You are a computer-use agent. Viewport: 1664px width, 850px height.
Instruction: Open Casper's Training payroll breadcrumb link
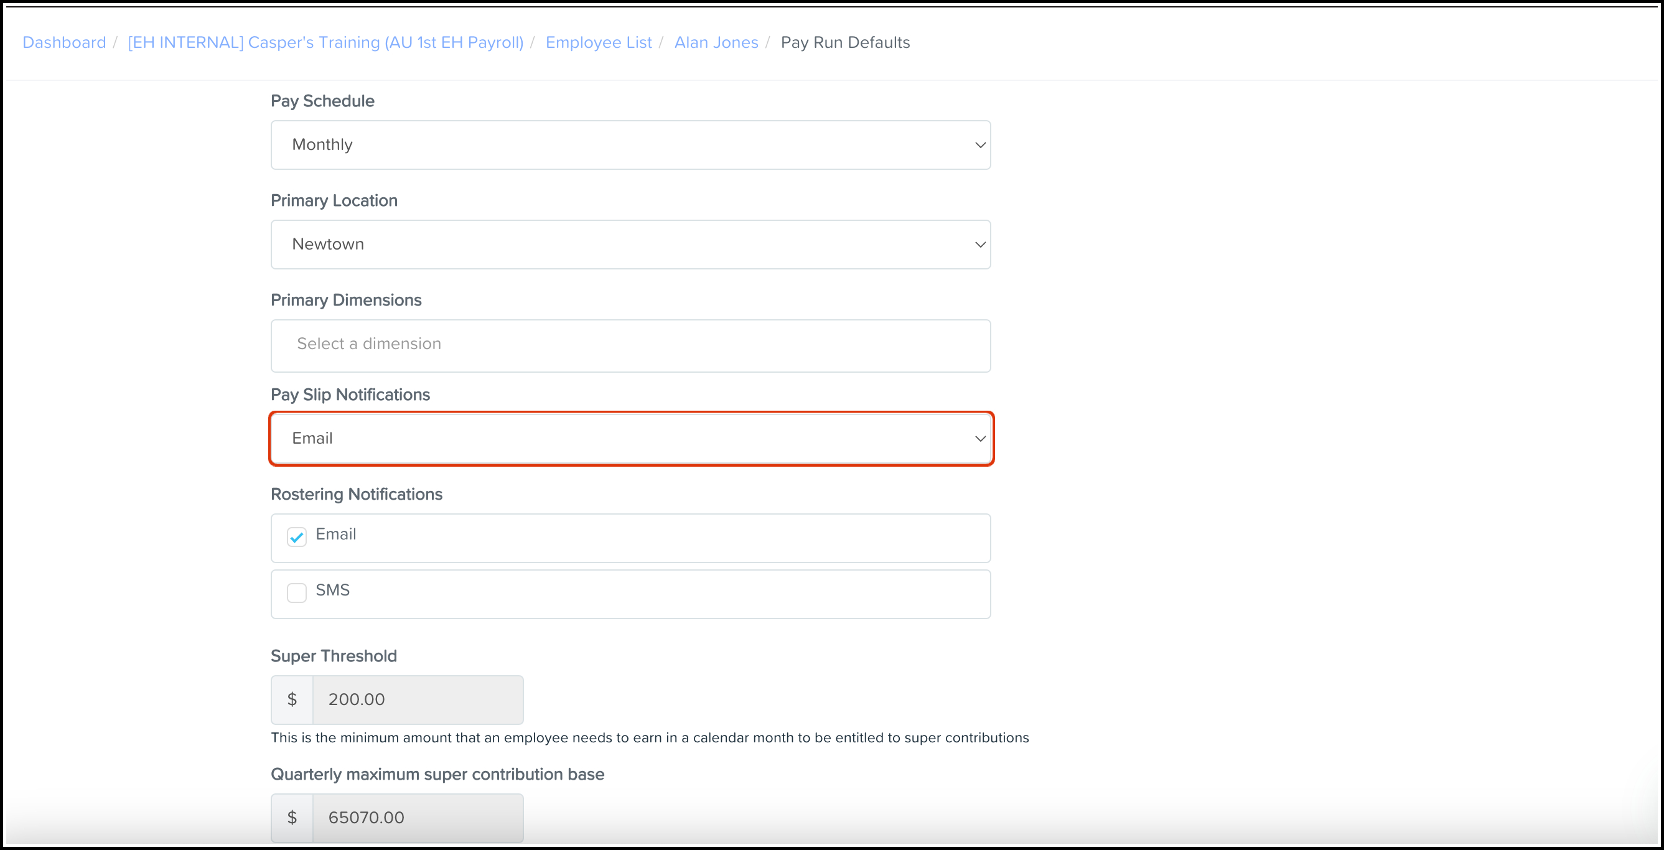click(325, 43)
